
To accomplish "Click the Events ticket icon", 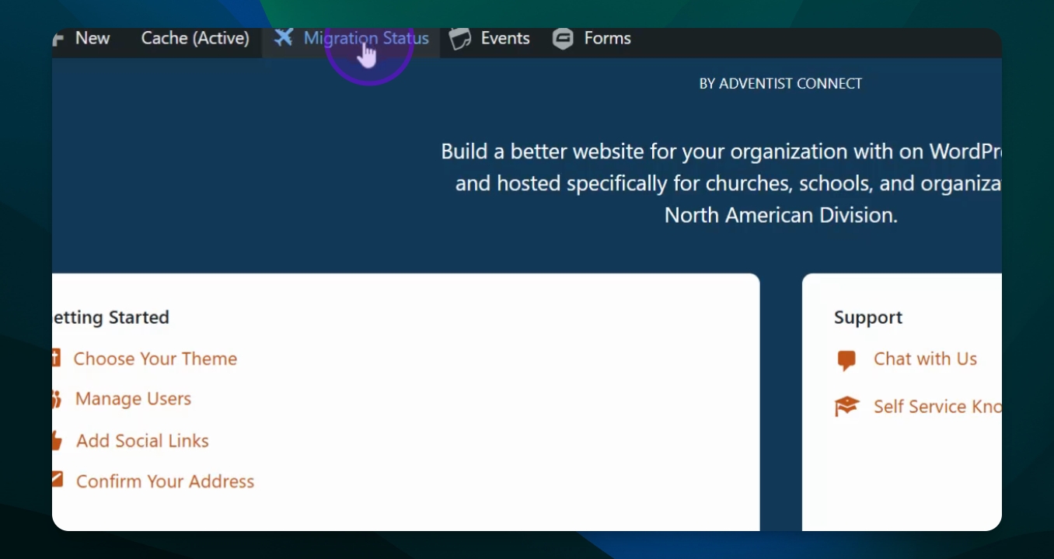I will pos(460,39).
